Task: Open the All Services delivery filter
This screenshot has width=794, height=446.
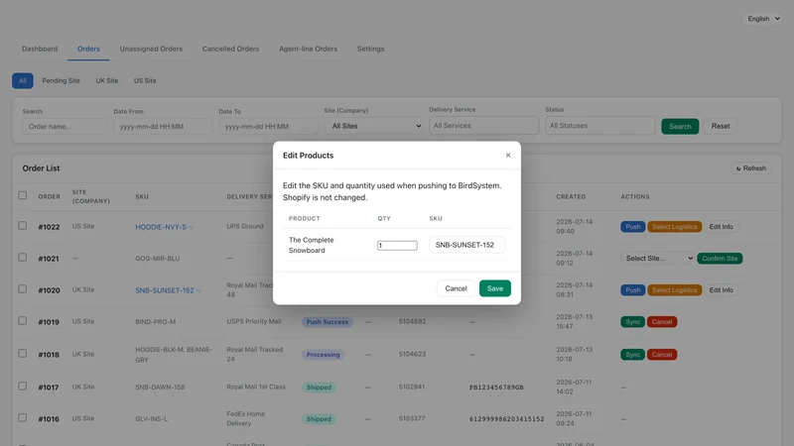Action: [x=483, y=126]
